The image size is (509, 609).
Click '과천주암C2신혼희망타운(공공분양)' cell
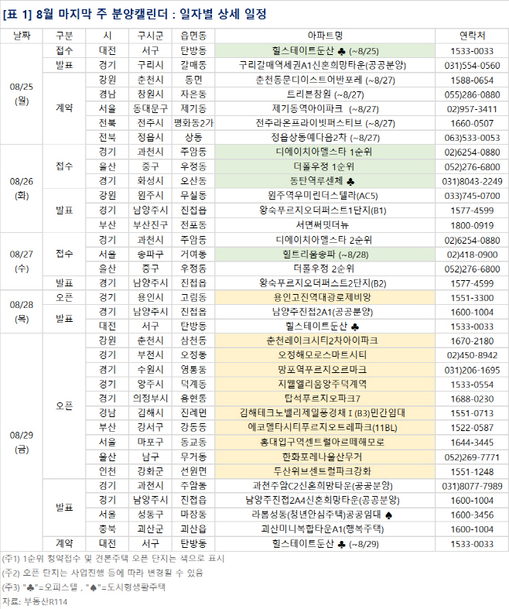point(325,486)
